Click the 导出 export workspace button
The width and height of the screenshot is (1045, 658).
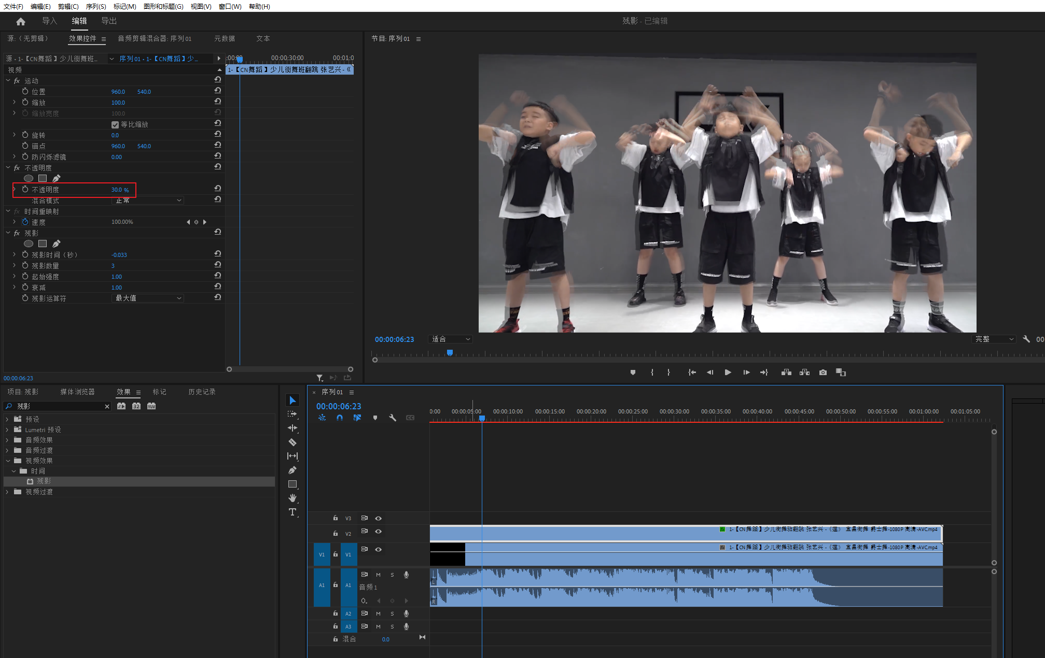(x=109, y=21)
